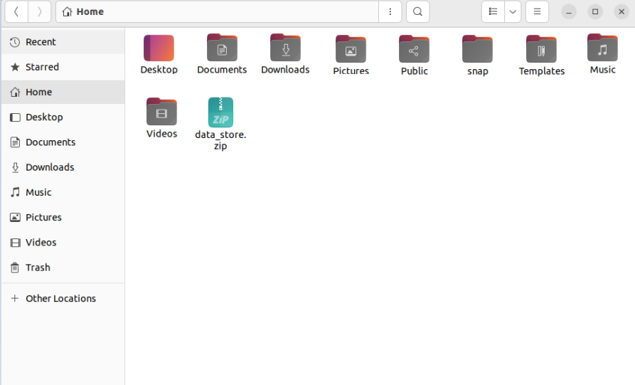This screenshot has height=385, width=635.
Task: Click the snap folder name label
Action: 477,71
